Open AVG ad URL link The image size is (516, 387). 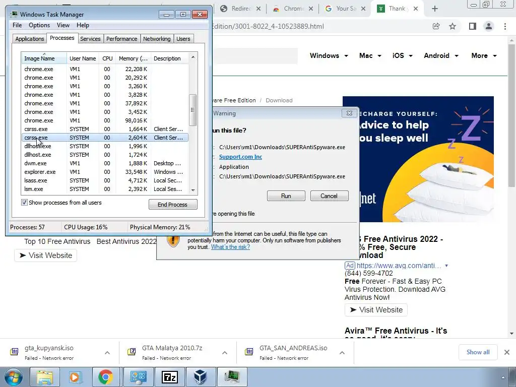coord(399,266)
